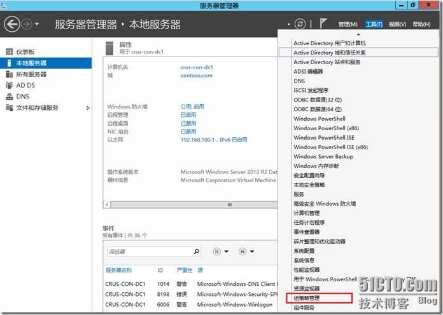Image resolution: width=443 pixels, height=315 pixels.
Task: Click the contoso.com domain link
Action: (196, 76)
